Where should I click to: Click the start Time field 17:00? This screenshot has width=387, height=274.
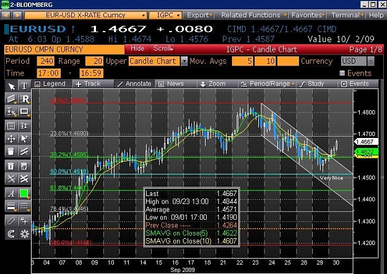[x=49, y=73]
